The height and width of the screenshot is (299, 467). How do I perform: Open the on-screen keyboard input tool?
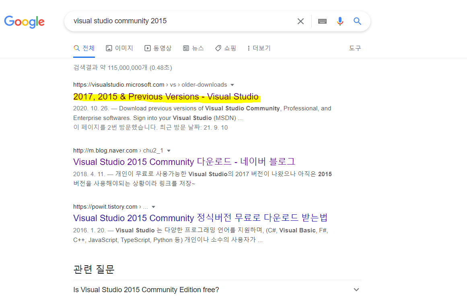click(x=322, y=21)
